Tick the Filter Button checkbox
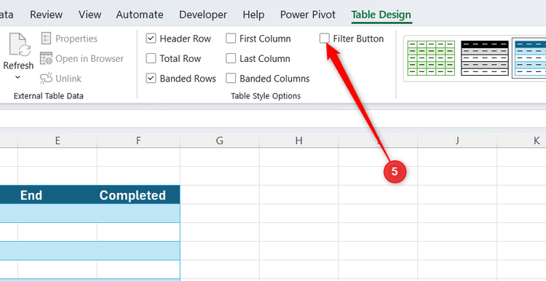Screen dimensions: 546x281 pos(325,39)
